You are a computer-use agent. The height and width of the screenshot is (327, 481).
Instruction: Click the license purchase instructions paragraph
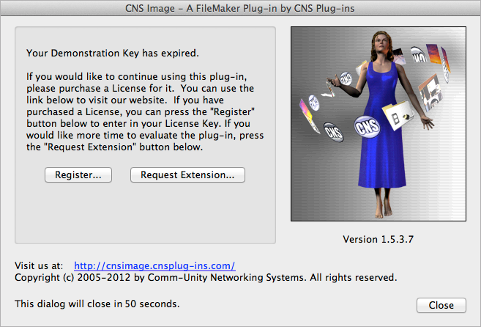tap(145, 112)
